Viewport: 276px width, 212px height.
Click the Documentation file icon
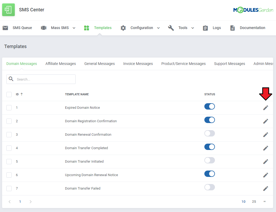232,28
